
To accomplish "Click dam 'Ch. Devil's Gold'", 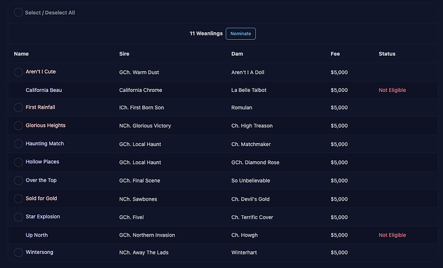I will 250,199.
